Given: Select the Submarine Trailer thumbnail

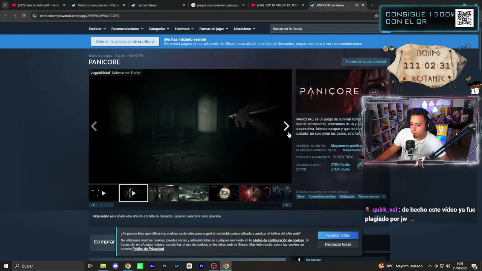Looking at the screenshot, I should (133, 193).
